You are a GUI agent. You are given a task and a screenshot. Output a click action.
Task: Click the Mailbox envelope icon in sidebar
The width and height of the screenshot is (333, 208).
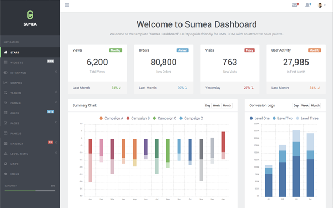pyautogui.click(x=6, y=144)
